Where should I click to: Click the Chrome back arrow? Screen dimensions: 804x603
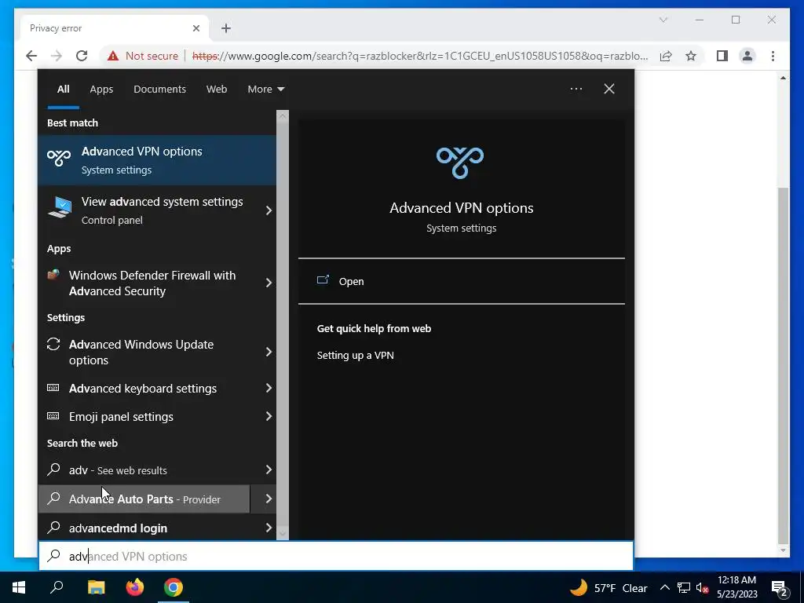click(x=31, y=56)
